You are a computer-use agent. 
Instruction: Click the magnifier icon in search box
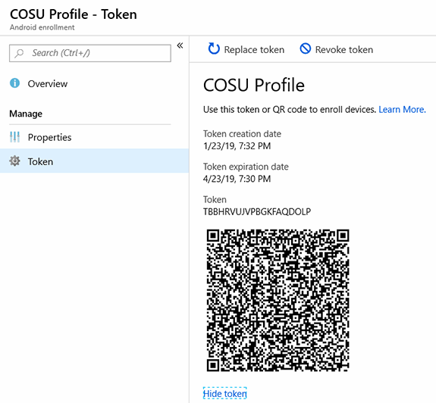tap(19, 53)
